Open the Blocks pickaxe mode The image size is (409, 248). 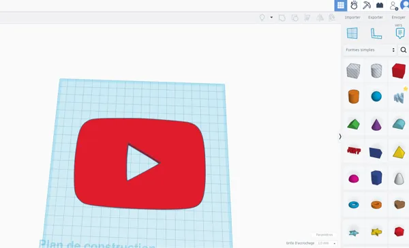367,5
